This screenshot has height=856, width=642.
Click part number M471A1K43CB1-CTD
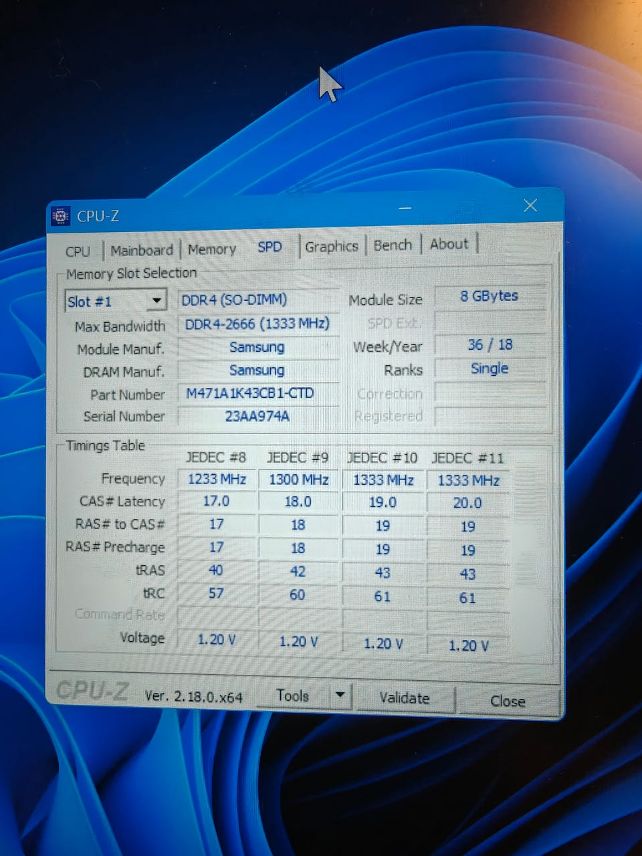pos(258,393)
